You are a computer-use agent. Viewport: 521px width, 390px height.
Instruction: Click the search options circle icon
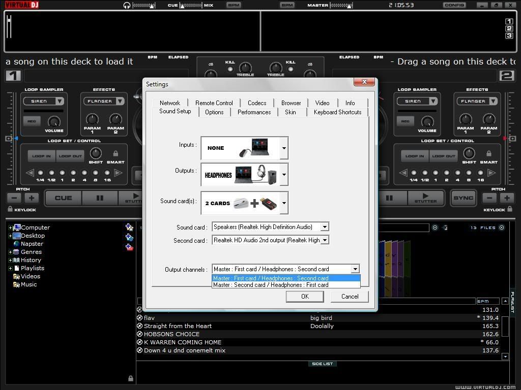[x=435, y=227]
